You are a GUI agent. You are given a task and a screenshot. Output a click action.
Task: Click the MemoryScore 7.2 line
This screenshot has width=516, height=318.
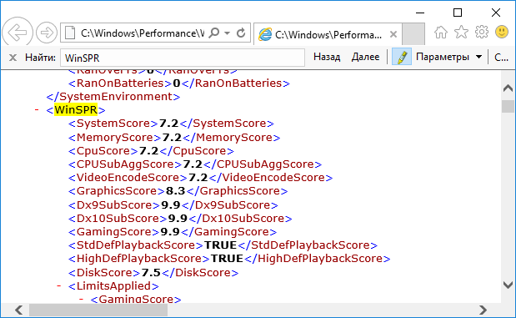(x=174, y=137)
